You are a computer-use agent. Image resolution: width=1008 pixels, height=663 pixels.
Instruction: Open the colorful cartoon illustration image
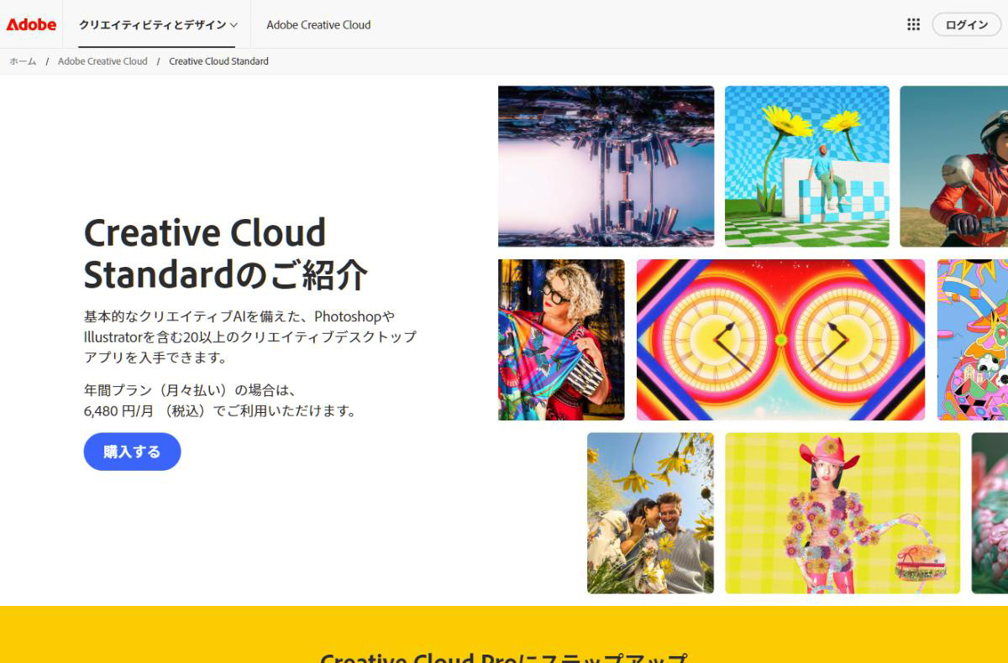click(x=973, y=340)
